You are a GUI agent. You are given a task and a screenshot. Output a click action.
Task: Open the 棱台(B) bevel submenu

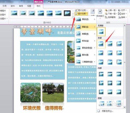[x=86, y=55]
